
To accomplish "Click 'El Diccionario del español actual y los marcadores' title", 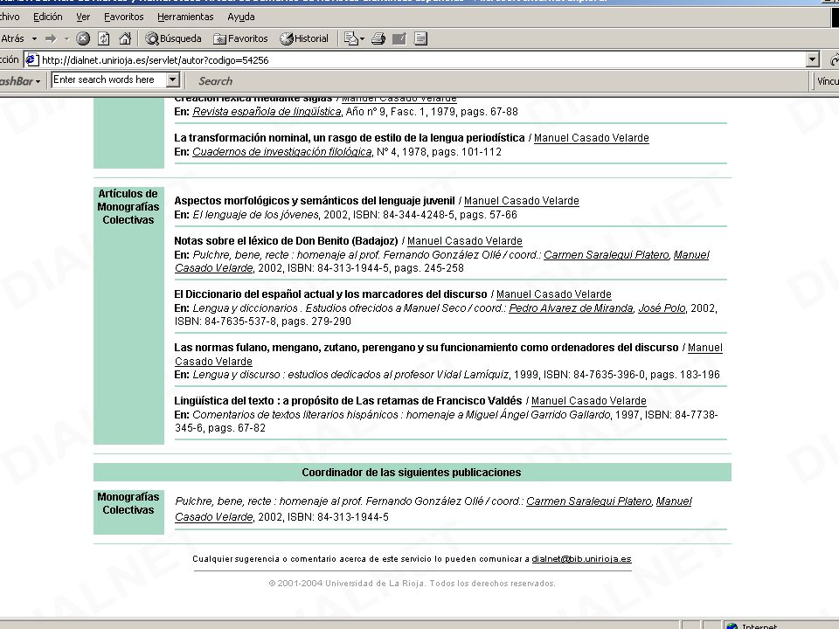I will [x=330, y=294].
